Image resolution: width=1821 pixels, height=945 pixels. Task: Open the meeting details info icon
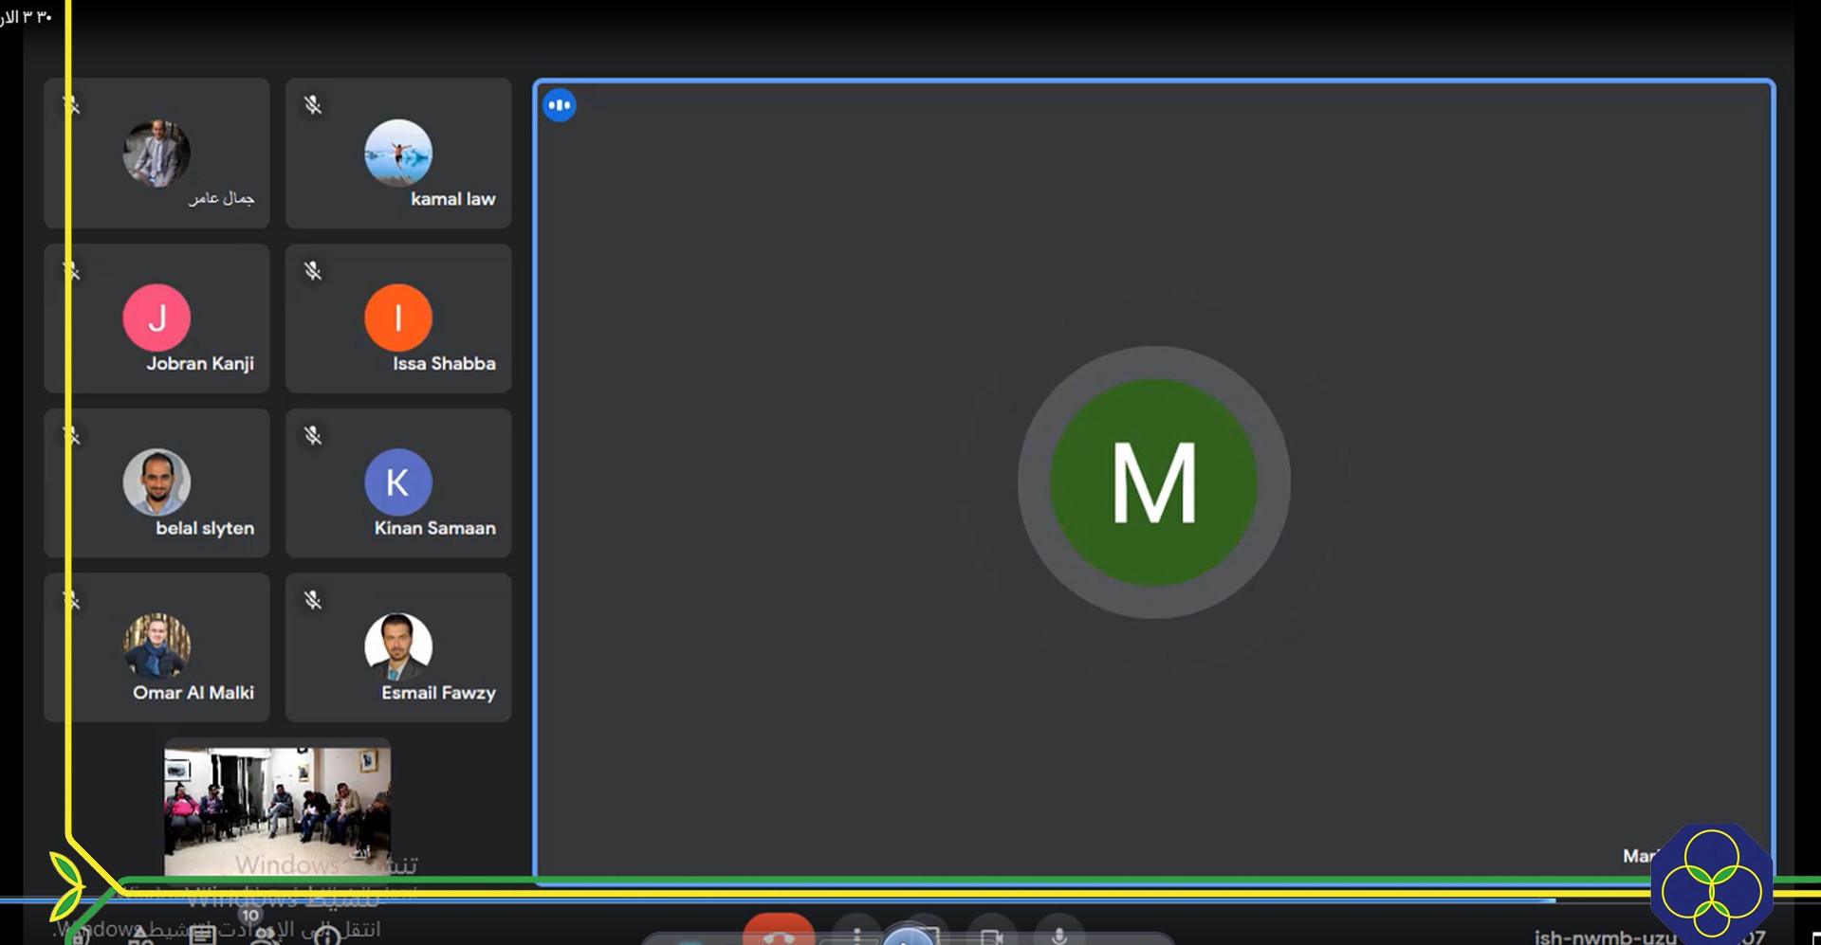(326, 936)
